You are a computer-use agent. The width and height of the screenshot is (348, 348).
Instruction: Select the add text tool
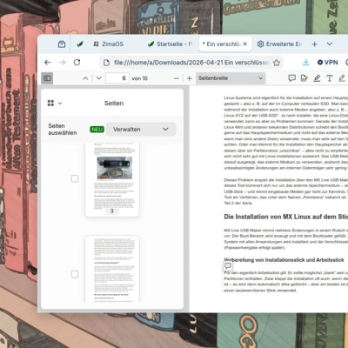(330, 78)
